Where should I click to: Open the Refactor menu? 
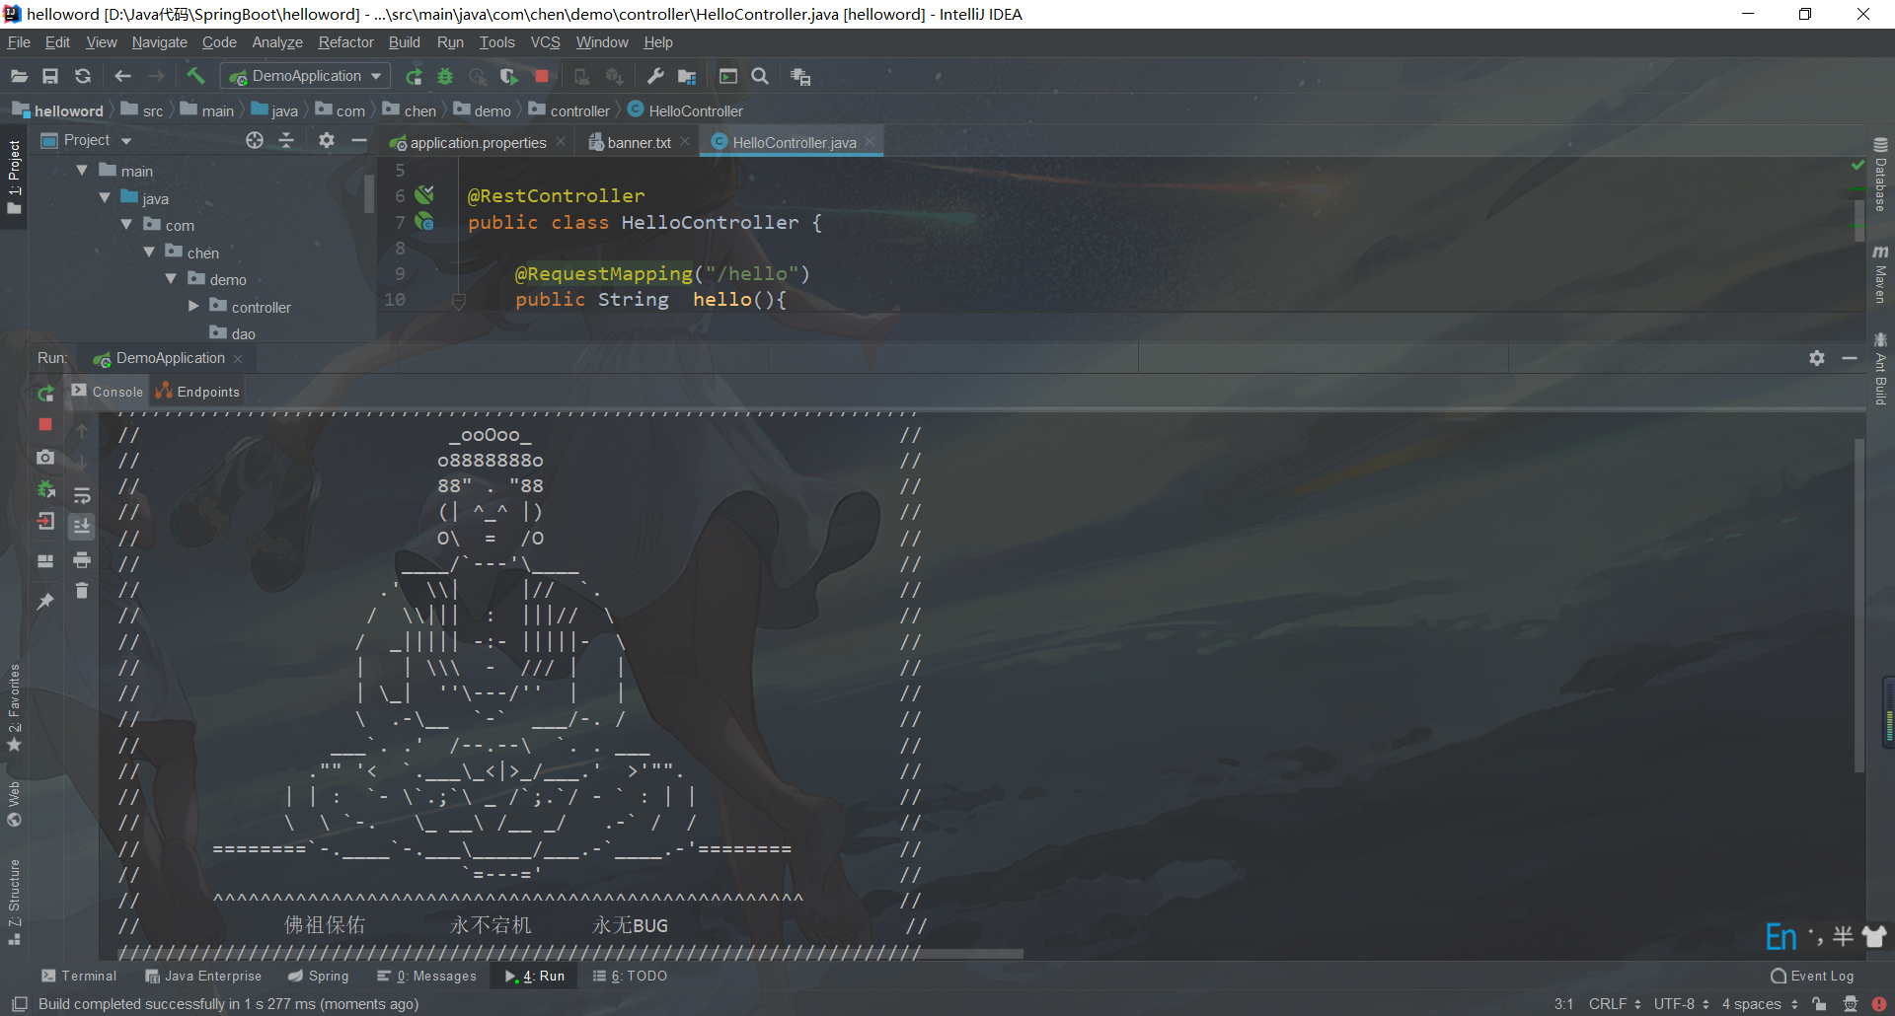tap(345, 42)
